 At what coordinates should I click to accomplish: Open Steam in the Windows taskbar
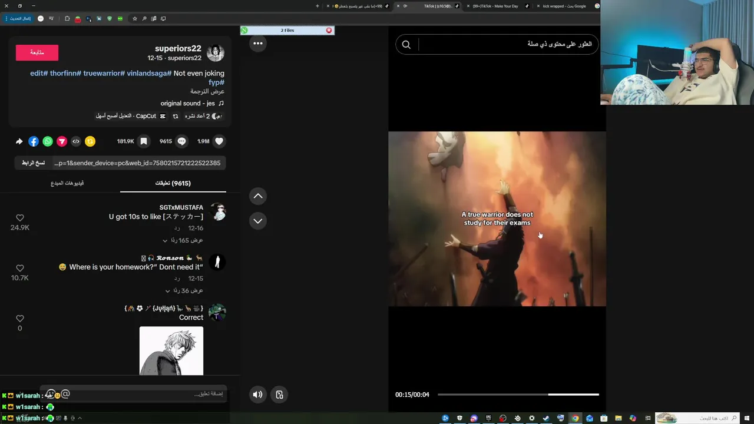546,418
